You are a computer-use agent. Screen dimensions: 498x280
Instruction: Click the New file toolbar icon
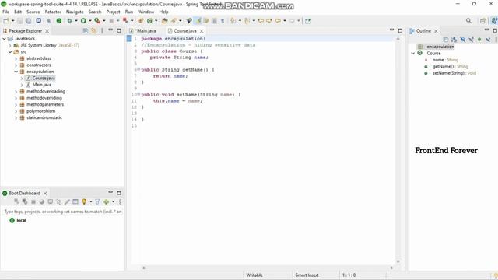[6, 21]
